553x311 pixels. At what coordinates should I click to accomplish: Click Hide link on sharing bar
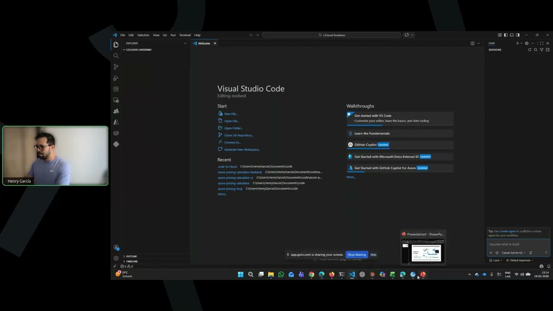[373, 254]
